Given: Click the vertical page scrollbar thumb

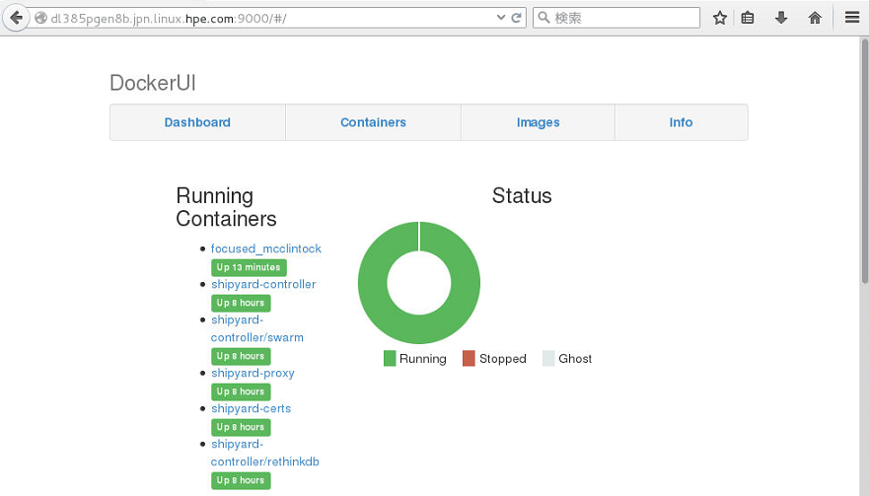Looking at the screenshot, I should point(864,161).
